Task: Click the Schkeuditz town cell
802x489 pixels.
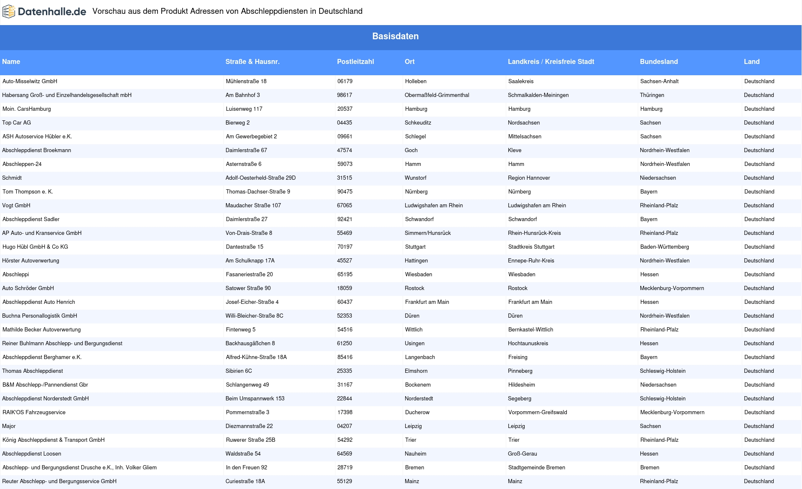Action: pyautogui.click(x=418, y=123)
